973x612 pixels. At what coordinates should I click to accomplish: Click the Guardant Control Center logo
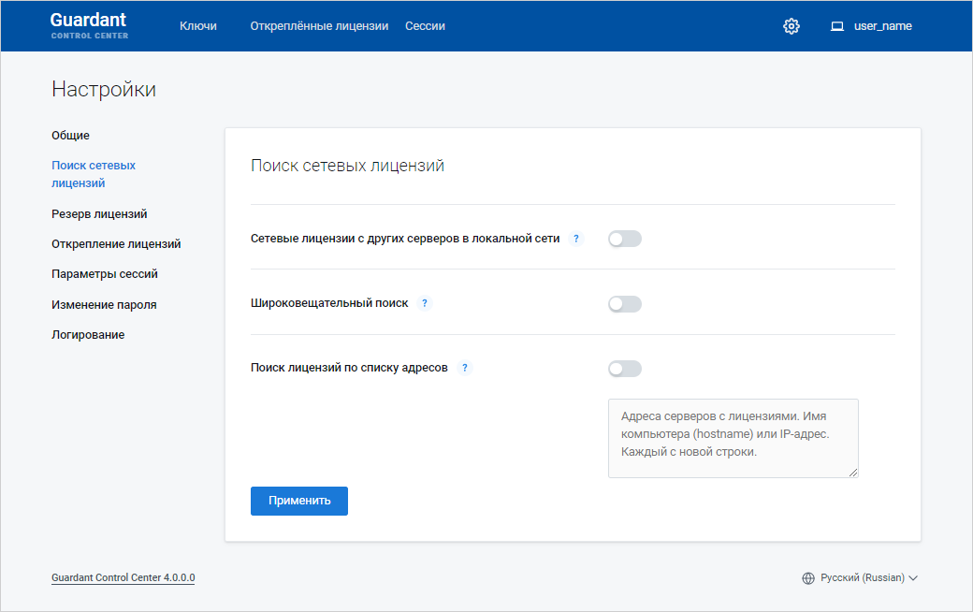pyautogui.click(x=89, y=25)
